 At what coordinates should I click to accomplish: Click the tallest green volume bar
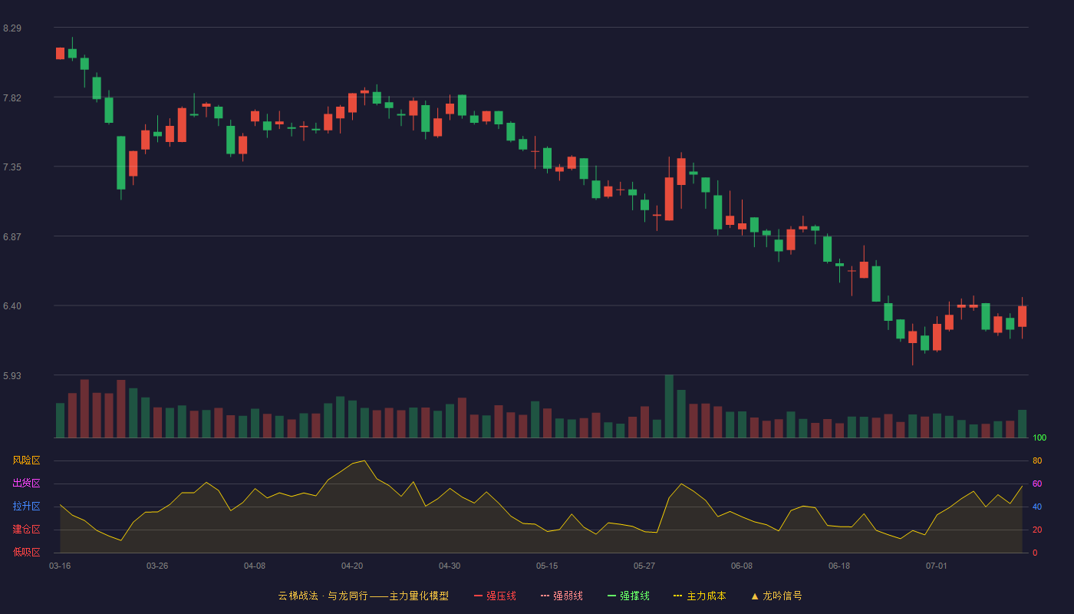click(669, 406)
